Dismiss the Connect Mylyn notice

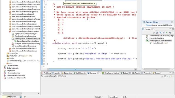(172, 22)
